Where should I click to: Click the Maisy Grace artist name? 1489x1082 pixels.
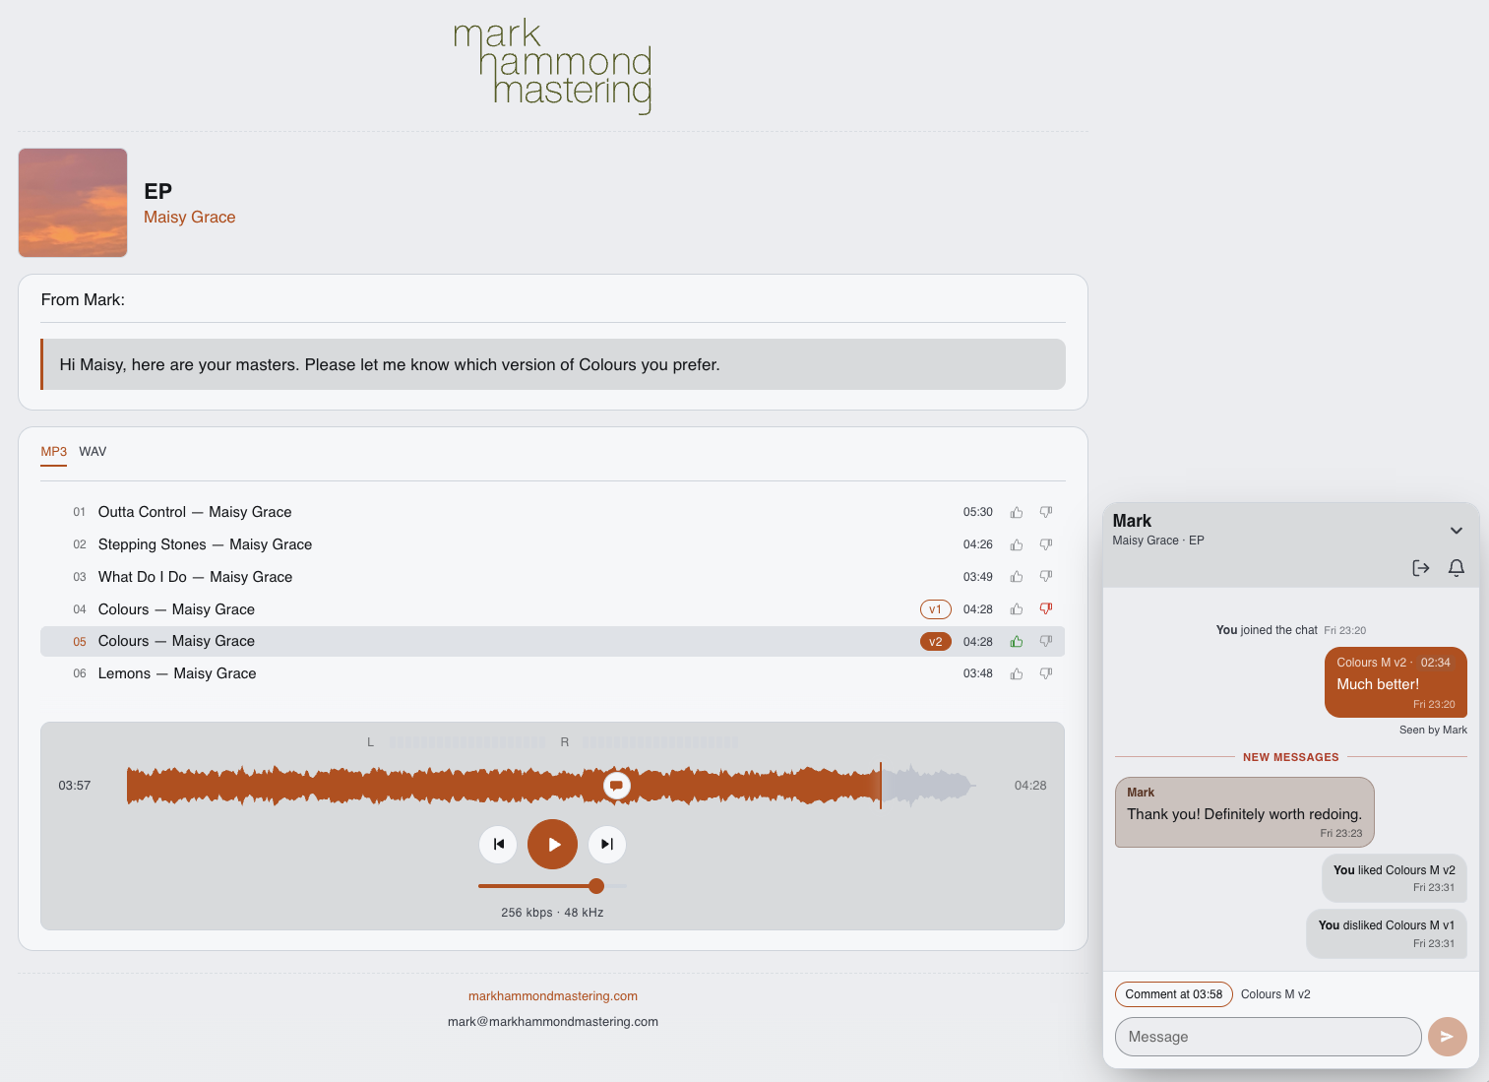[190, 218]
